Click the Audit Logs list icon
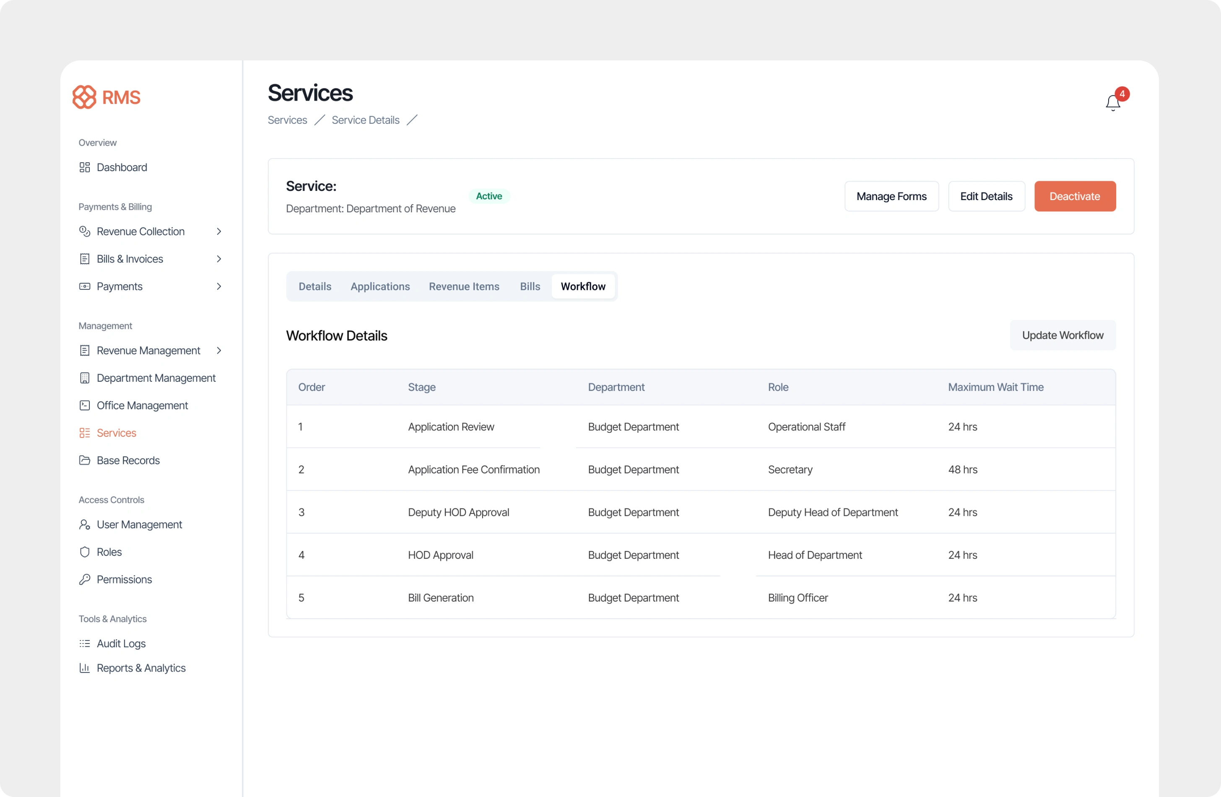This screenshot has height=797, width=1221. [85, 643]
